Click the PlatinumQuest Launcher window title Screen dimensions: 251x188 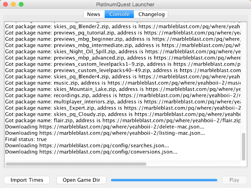click(125, 4)
